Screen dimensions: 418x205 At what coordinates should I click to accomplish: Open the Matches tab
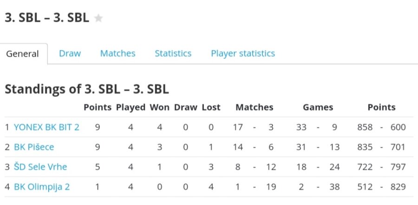118,53
